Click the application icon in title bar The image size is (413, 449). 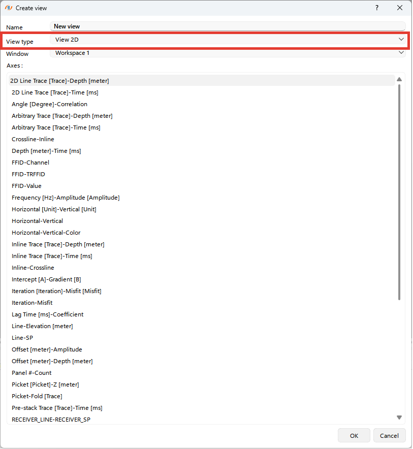pos(9,8)
